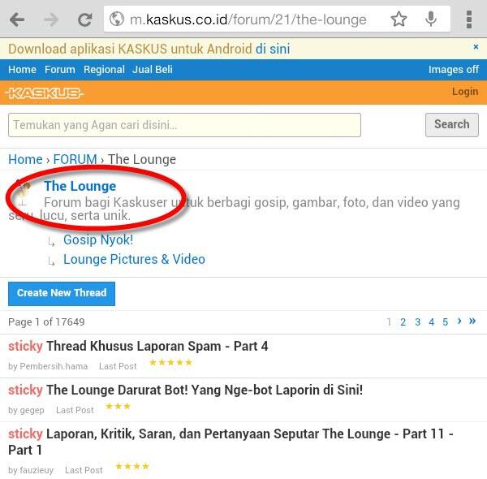Focus the address bar URL
This screenshot has height=479, width=487.
point(248,19)
